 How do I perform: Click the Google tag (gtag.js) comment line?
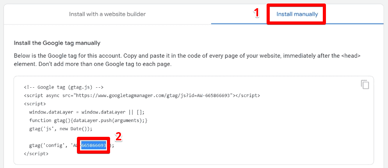click(64, 87)
